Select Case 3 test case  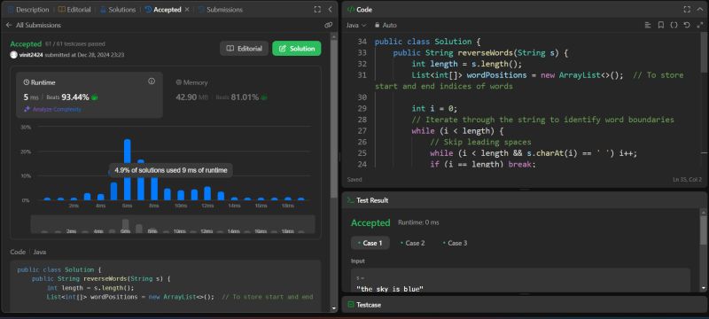click(x=456, y=243)
